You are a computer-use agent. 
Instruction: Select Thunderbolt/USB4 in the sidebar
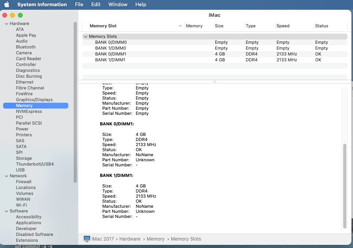coord(35,164)
